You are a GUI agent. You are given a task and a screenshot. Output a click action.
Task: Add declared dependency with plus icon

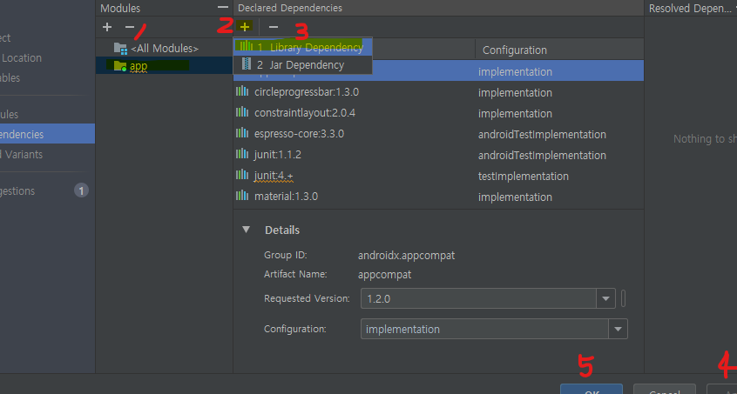tap(245, 27)
